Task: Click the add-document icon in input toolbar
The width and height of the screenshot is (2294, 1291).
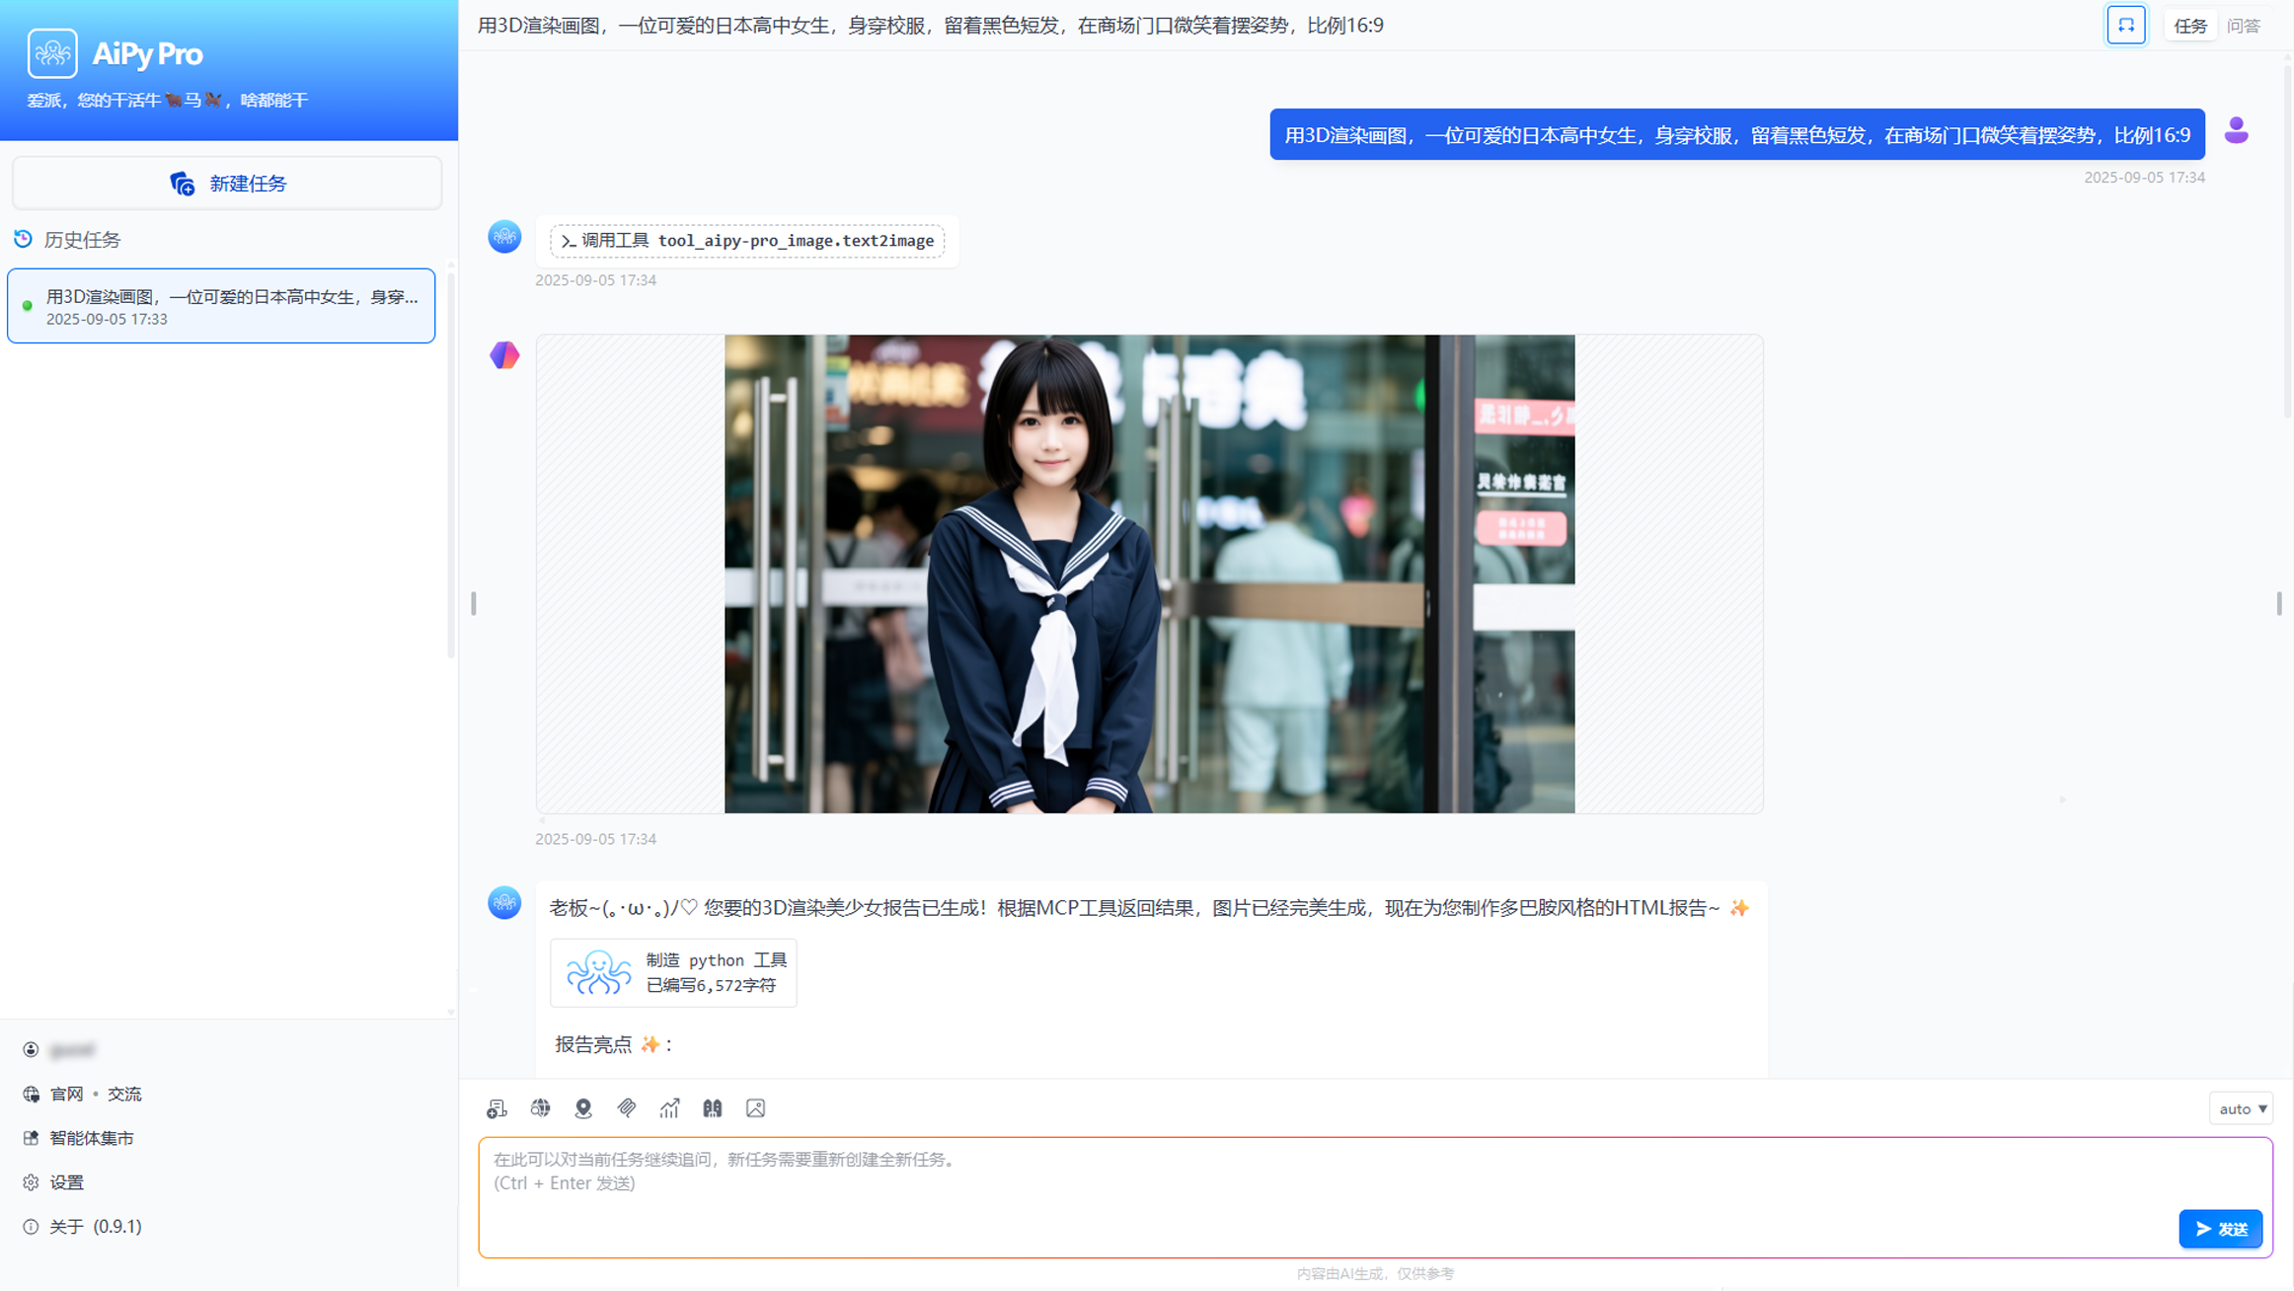Action: pyautogui.click(x=497, y=1108)
